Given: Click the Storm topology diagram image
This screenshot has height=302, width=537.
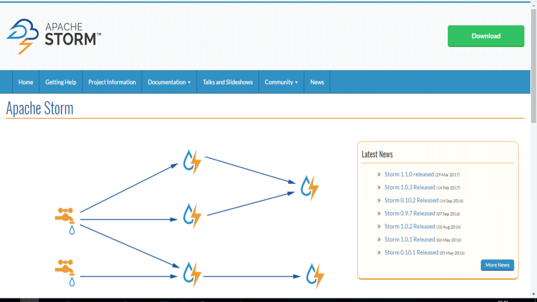Looking at the screenshot, I should (x=189, y=219).
